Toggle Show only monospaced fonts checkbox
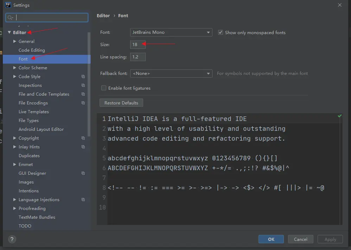Viewport: 351px width, 250px height. coord(221,32)
